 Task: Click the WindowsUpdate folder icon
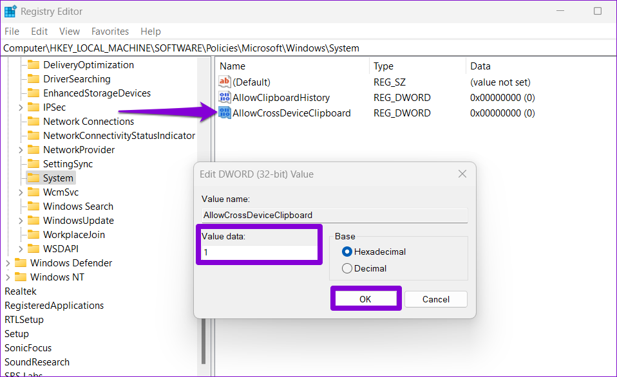pyautogui.click(x=33, y=220)
